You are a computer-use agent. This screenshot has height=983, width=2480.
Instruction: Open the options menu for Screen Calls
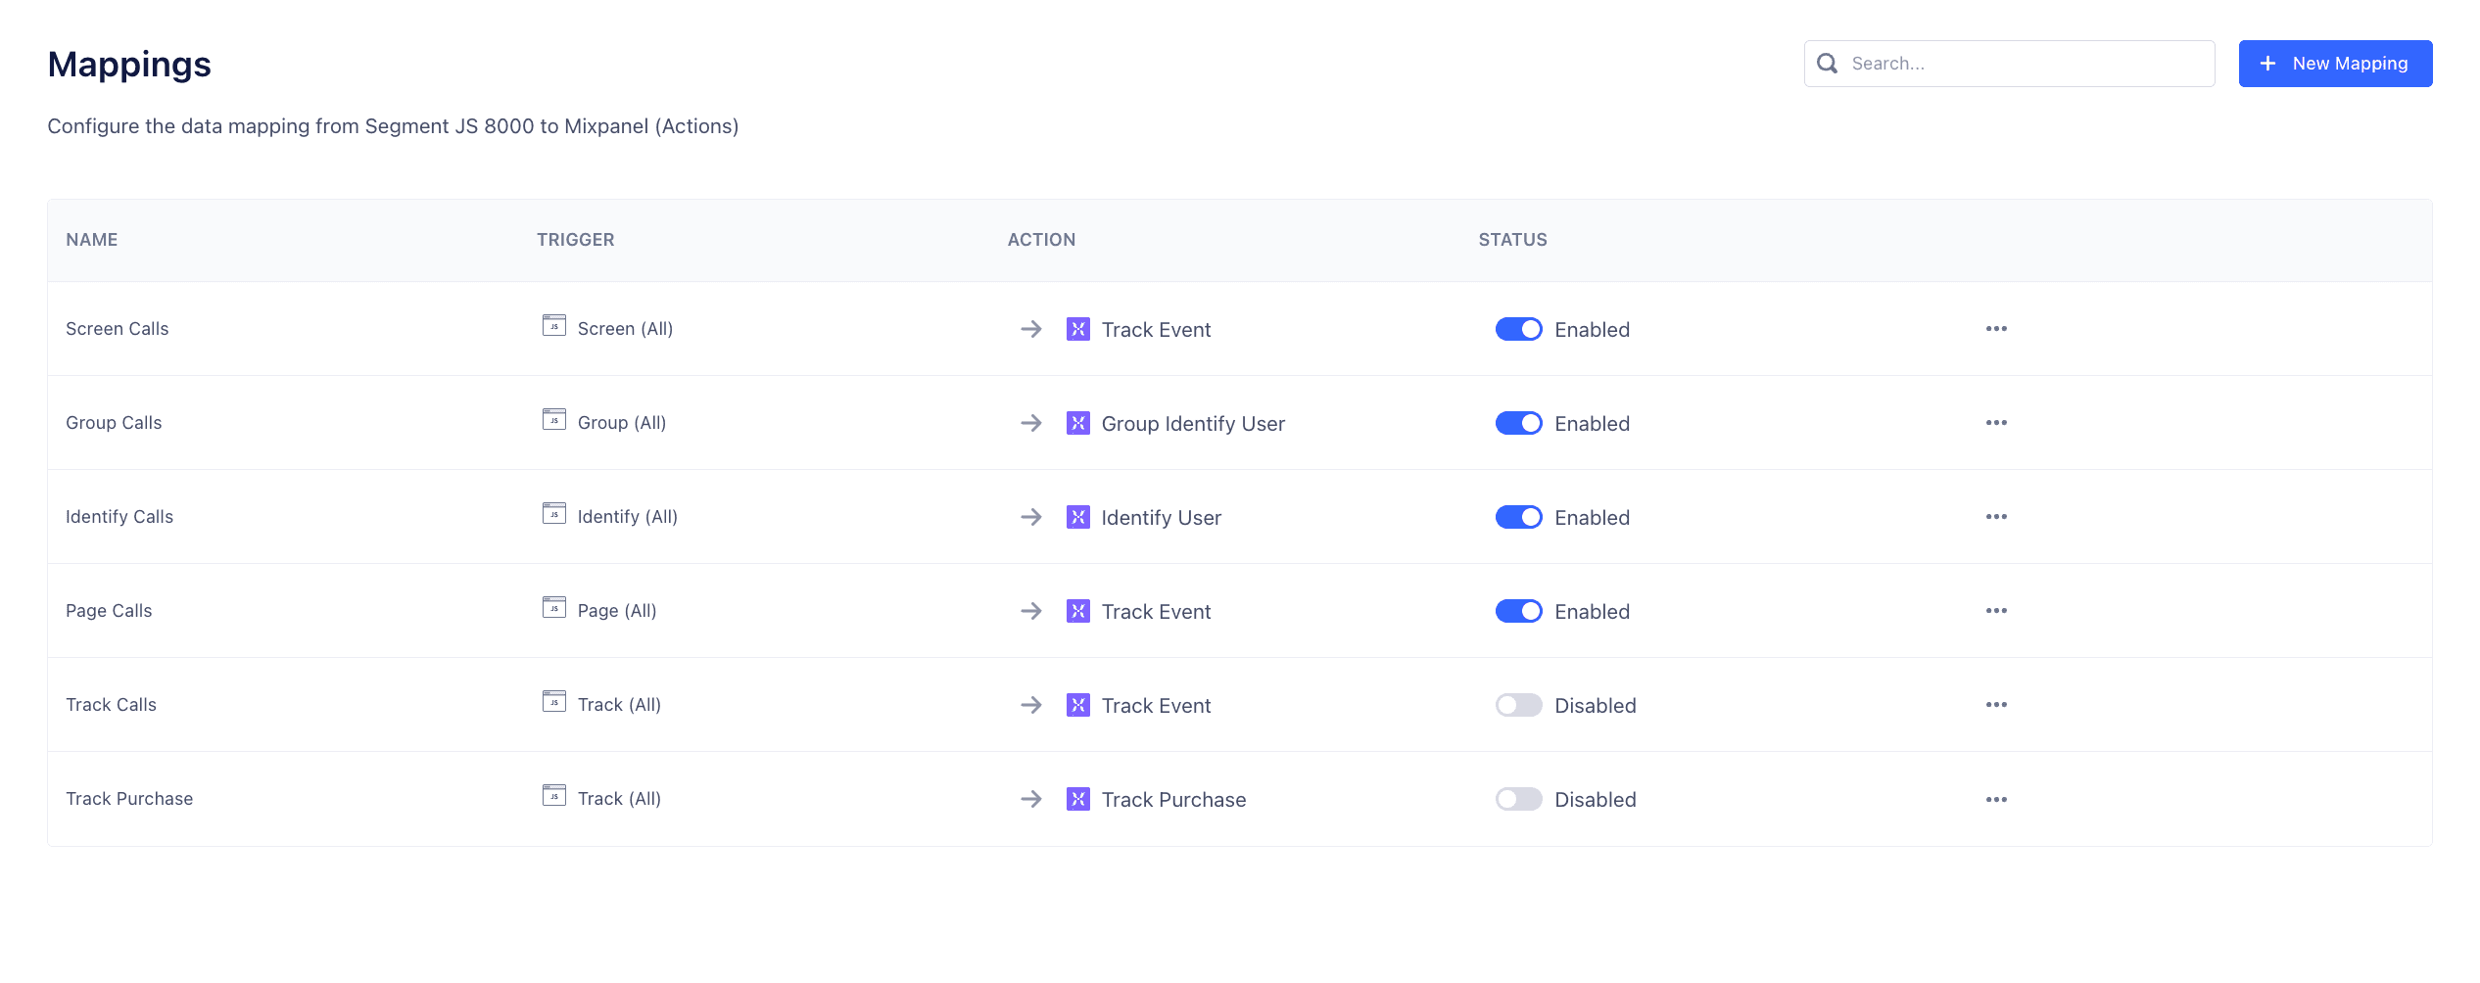[x=1997, y=329]
